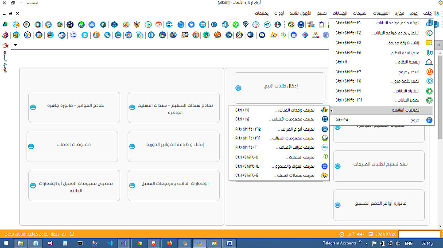Open the عرض menu

[414, 13]
